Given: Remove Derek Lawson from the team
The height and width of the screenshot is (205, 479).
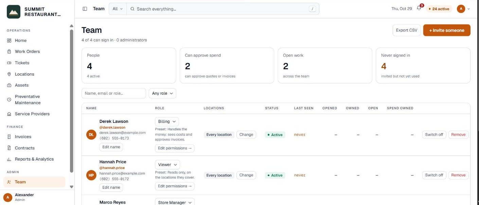Looking at the screenshot, I should click(458, 135).
